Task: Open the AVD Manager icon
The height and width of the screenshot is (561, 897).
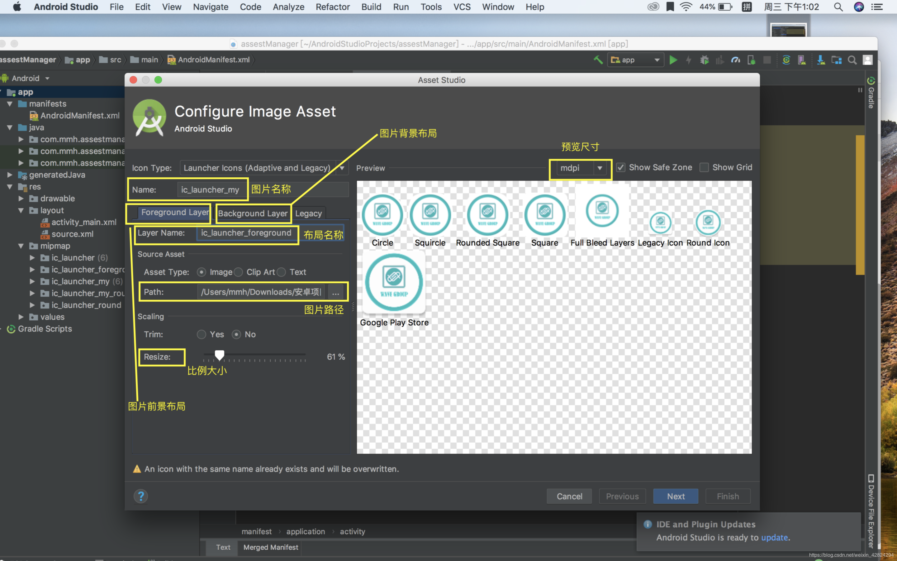Action: click(802, 60)
